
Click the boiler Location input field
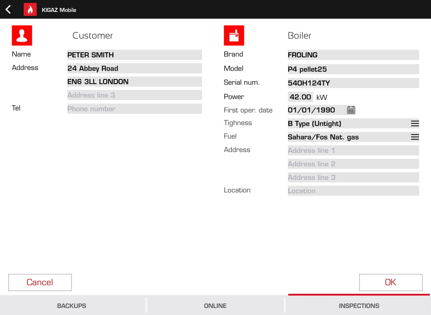pyautogui.click(x=353, y=191)
